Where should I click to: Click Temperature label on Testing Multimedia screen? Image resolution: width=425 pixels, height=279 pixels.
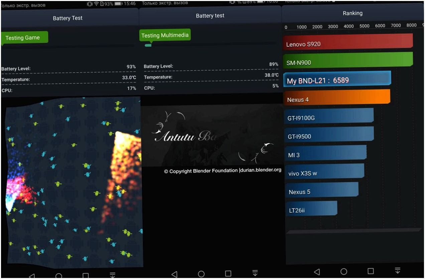[x=158, y=77]
